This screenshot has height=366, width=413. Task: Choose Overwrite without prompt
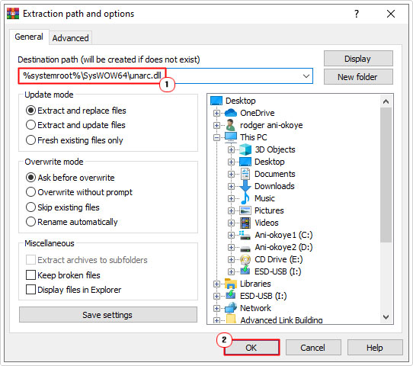point(79,192)
